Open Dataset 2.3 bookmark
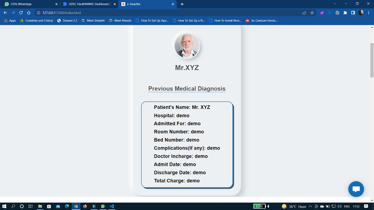 67,20
